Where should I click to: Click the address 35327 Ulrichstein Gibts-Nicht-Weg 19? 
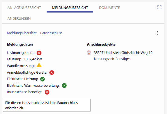click(x=123, y=53)
